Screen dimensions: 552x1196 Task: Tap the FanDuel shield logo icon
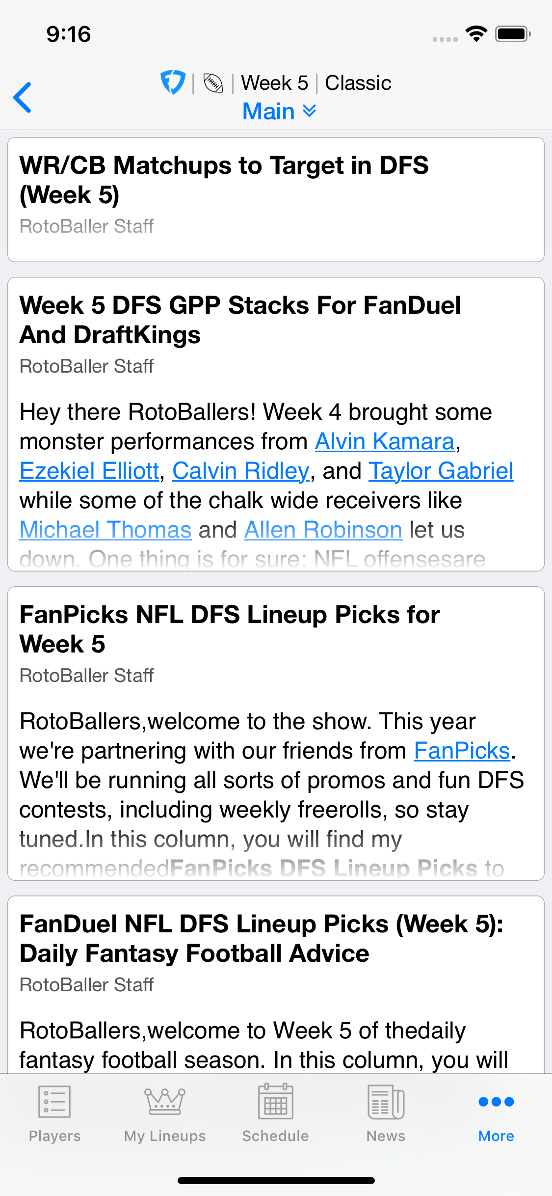[173, 82]
